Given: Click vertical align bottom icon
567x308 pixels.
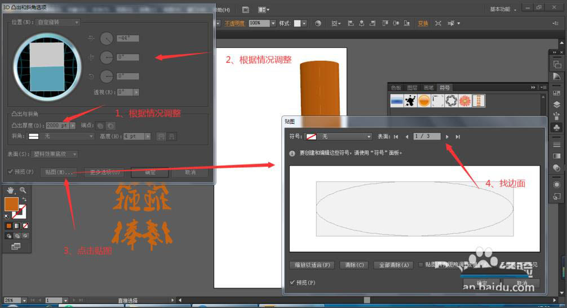Looking at the screenshot, I should (x=407, y=24).
